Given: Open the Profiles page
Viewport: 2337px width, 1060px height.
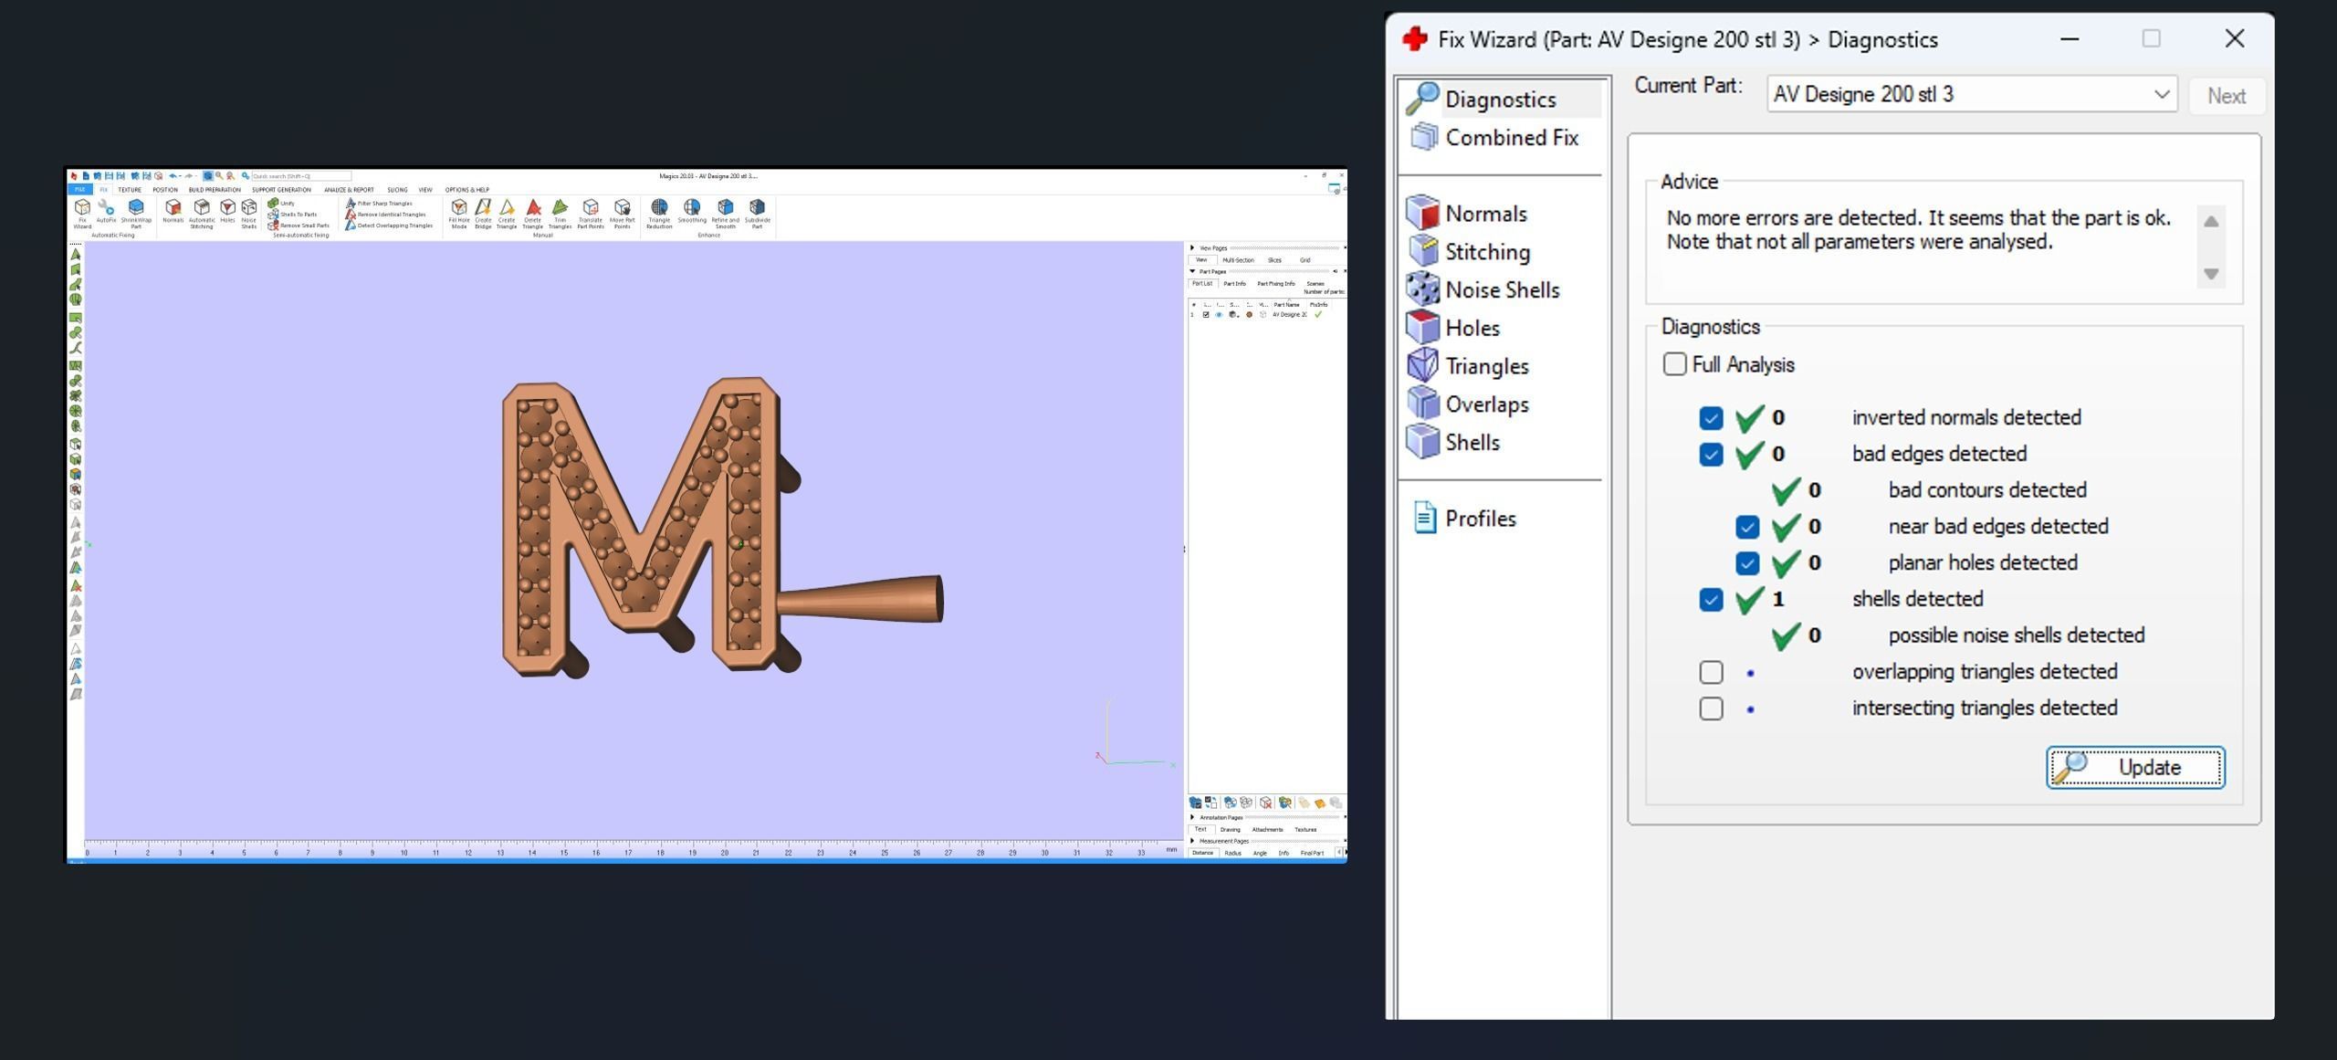Looking at the screenshot, I should pos(1479,519).
